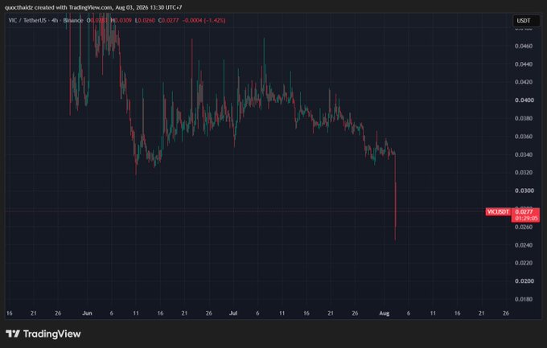Click the 01:29:05 candle countdown
Image resolution: width=547 pixels, height=348 pixels.
pos(526,219)
